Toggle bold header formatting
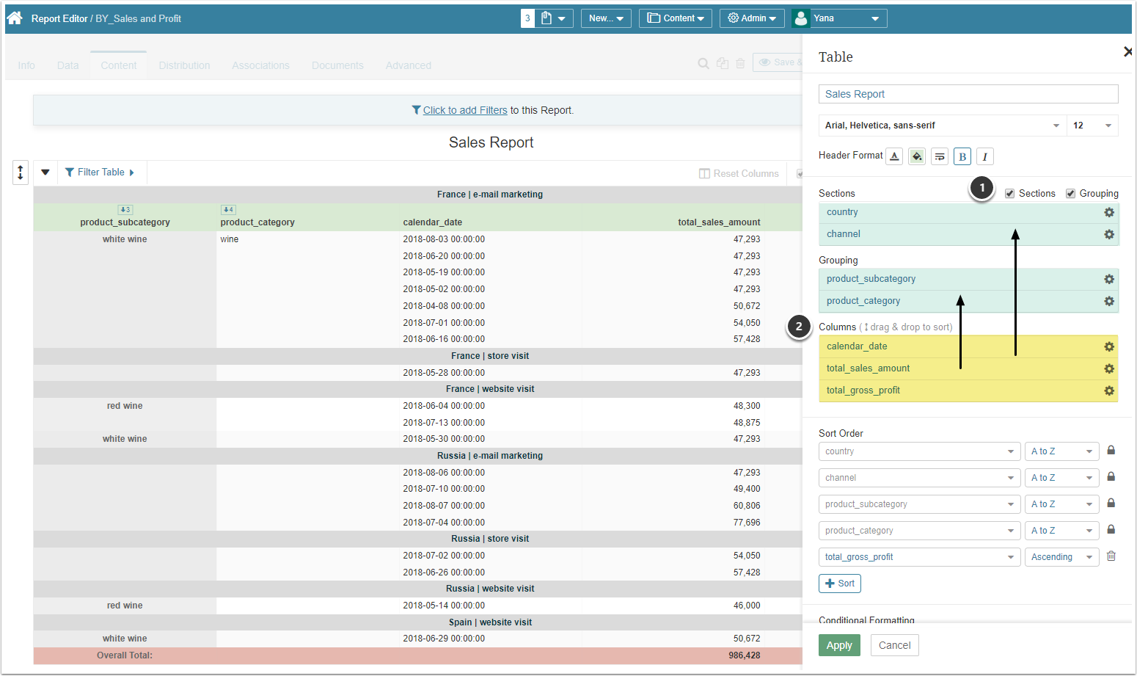 962,156
